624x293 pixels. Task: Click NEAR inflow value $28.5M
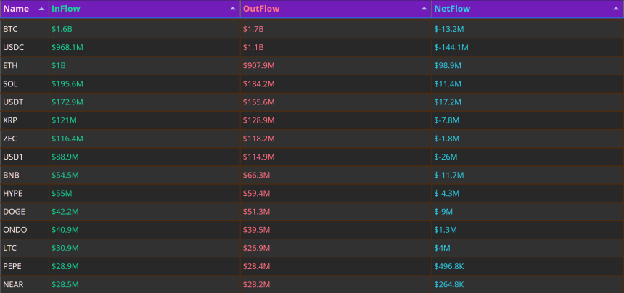pyautogui.click(x=65, y=285)
